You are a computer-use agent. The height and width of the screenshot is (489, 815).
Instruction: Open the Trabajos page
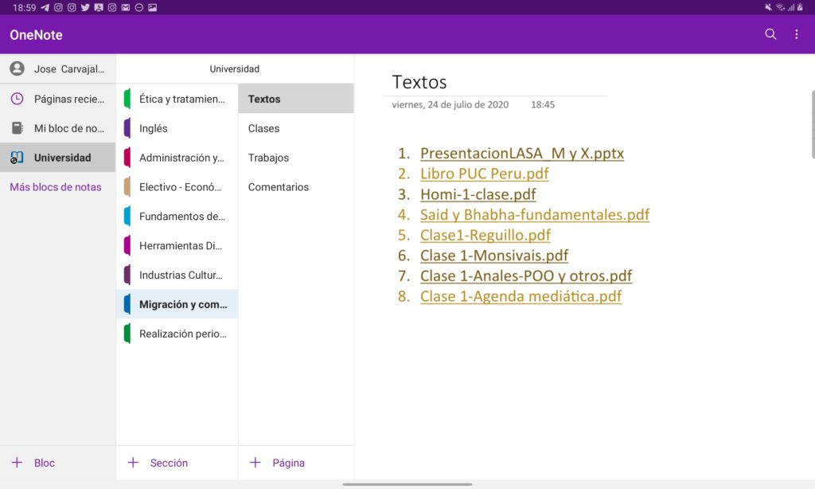296,157
